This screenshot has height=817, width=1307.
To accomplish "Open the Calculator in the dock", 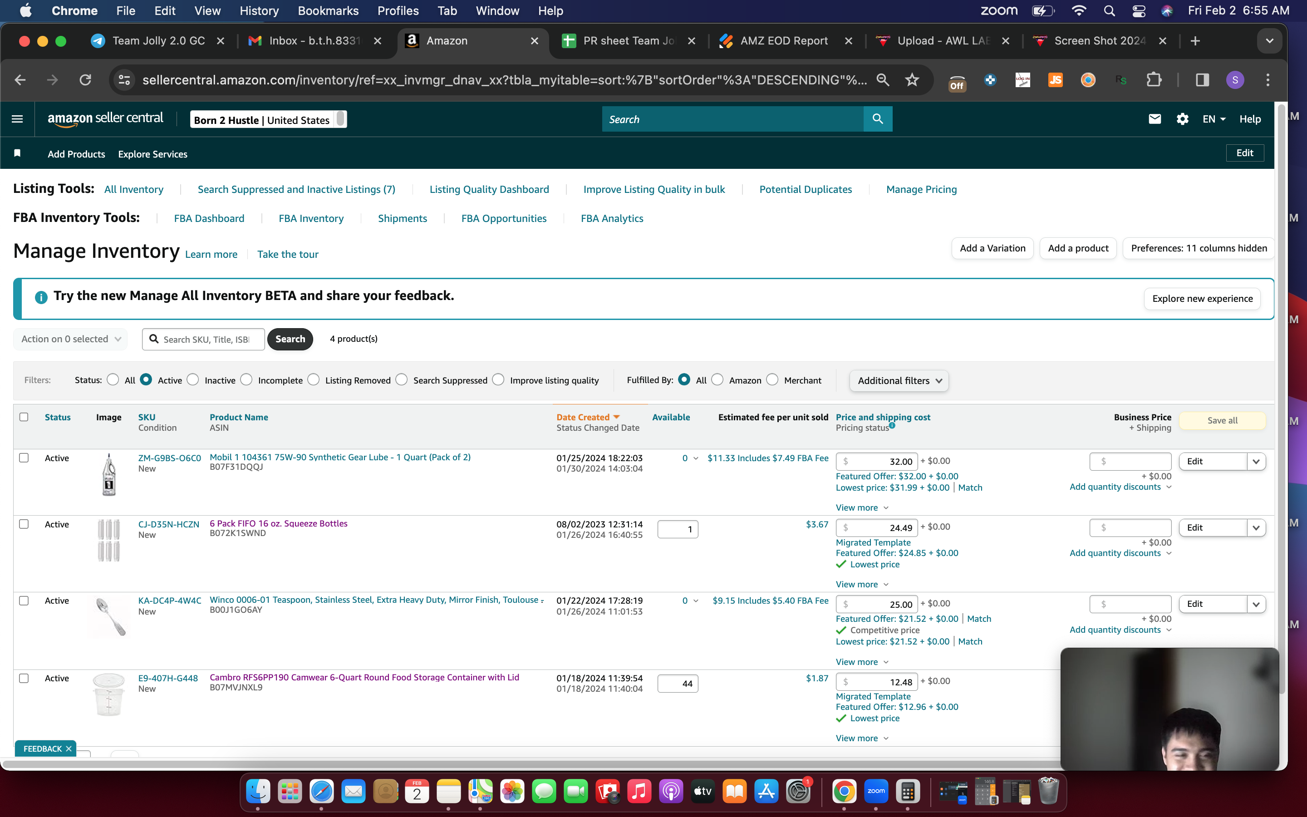I will pos(908,792).
